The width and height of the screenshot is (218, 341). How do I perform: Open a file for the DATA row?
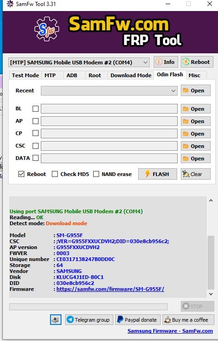(x=196, y=158)
